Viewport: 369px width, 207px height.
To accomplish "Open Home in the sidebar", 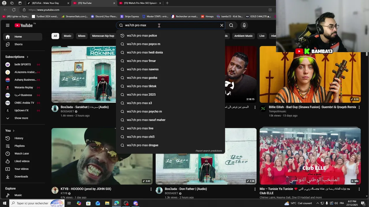I will click(x=22, y=37).
